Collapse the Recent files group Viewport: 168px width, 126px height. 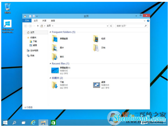point(50,63)
